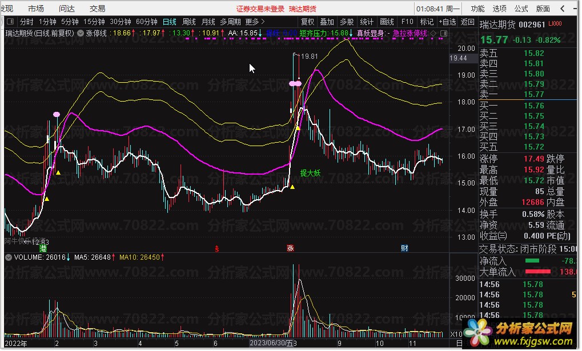Click the red 瑞达期货 title link
The height and width of the screenshot is (351, 582).
[x=303, y=9]
